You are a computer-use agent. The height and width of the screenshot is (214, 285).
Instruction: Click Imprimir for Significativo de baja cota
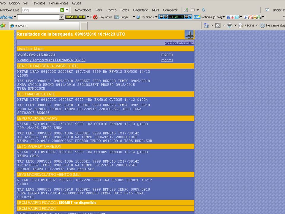point(167,54)
